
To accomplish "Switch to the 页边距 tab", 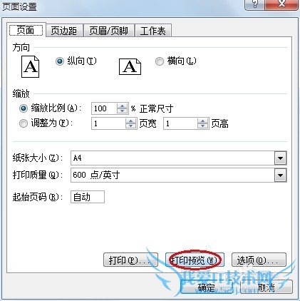I will click(x=64, y=31).
